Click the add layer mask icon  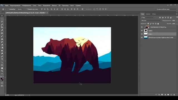(x=162, y=95)
